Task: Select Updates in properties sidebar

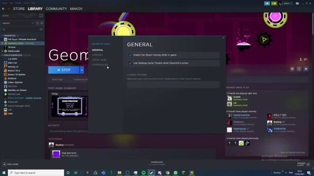Action: (97, 55)
